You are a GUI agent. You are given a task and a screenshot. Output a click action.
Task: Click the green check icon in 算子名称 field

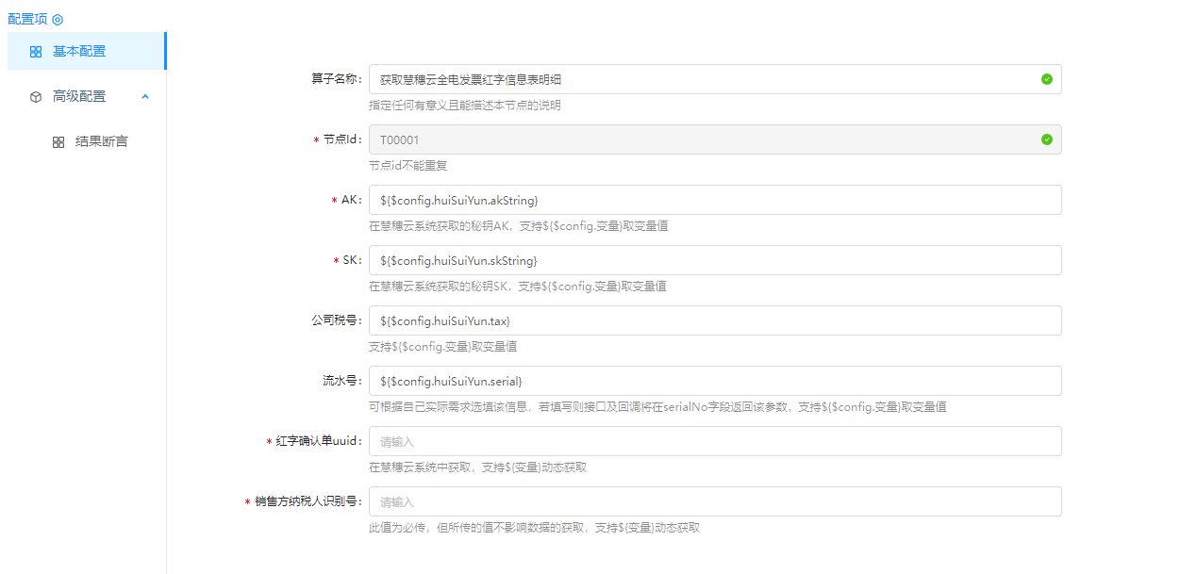click(x=1047, y=79)
